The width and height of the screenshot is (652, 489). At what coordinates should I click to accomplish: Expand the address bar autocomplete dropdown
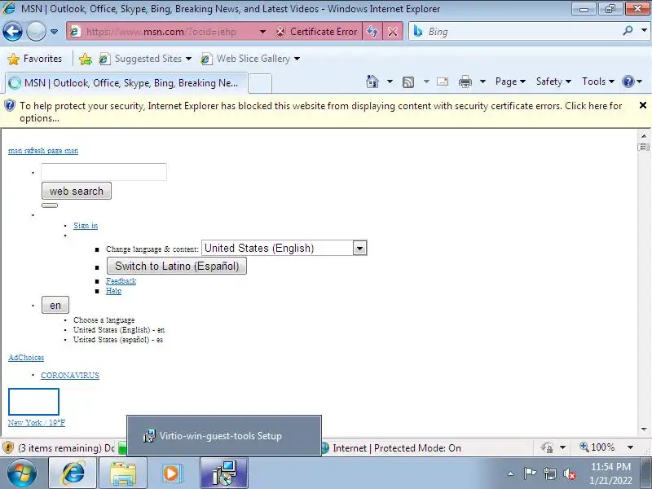(x=262, y=32)
